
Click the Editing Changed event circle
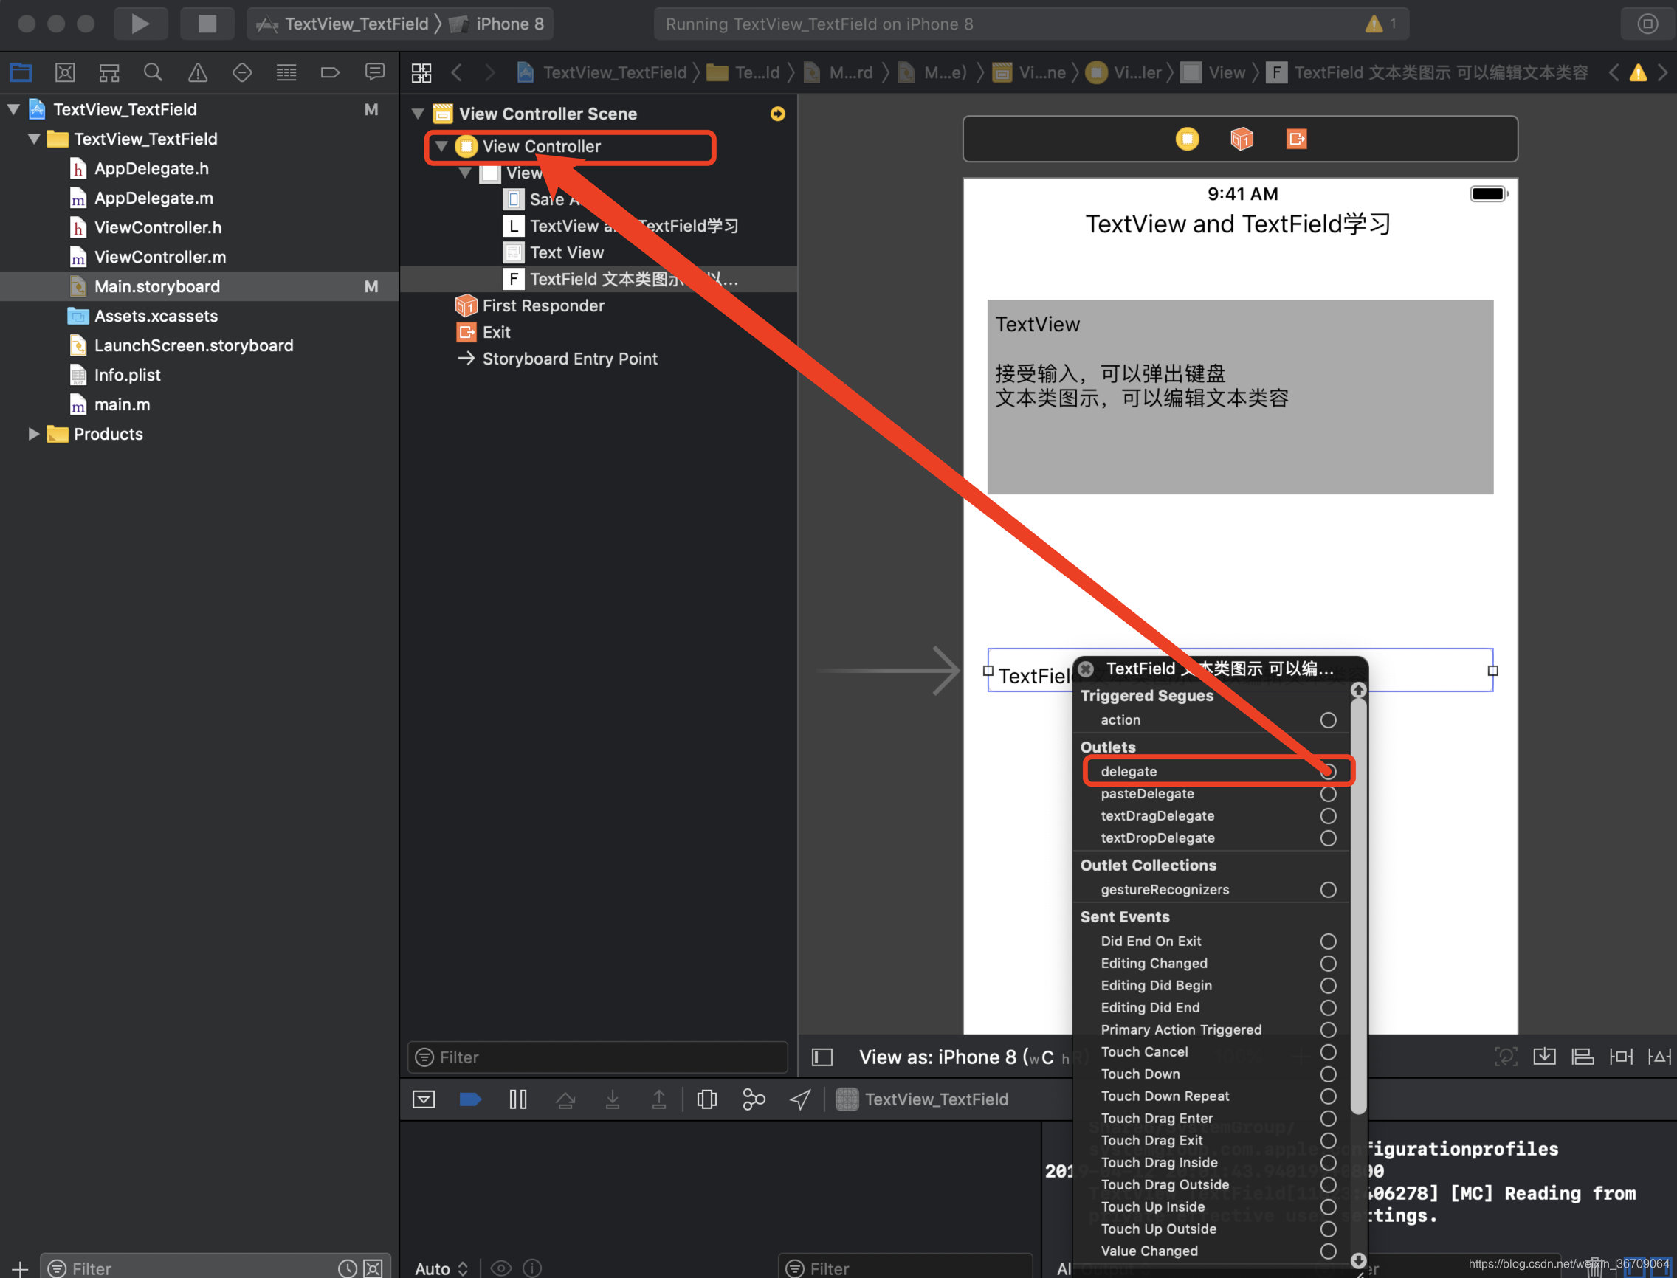click(1329, 963)
